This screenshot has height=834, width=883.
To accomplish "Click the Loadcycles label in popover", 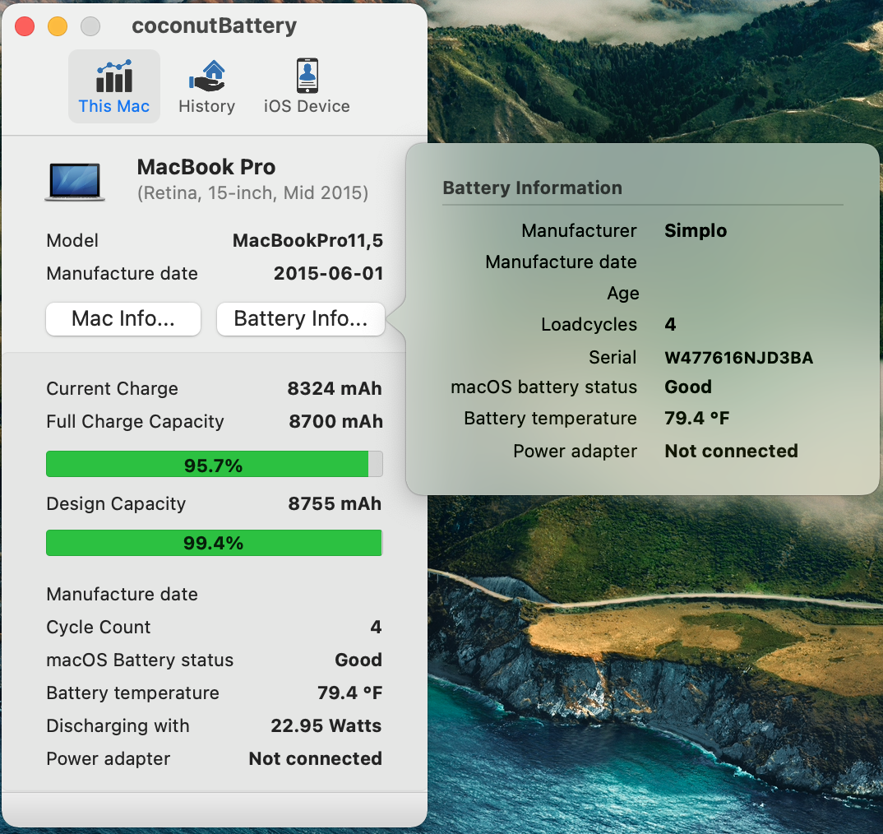I will click(589, 325).
